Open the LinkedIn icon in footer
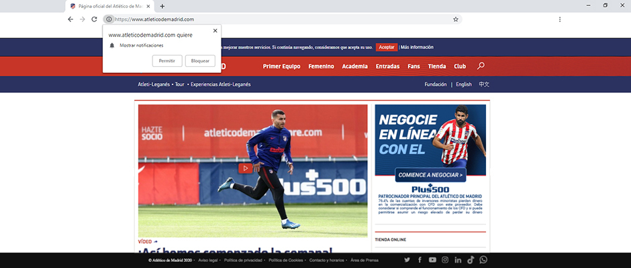This screenshot has height=268, width=631. [458, 260]
